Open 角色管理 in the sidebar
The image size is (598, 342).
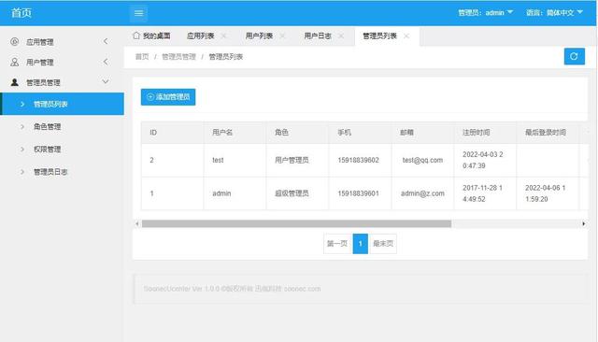[x=63, y=126]
